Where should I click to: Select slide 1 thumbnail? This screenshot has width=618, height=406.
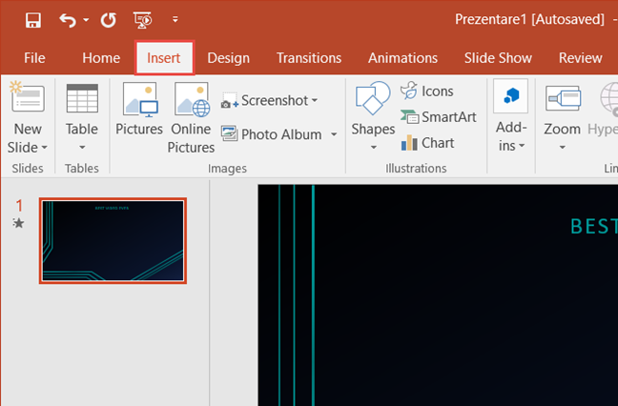tap(113, 240)
